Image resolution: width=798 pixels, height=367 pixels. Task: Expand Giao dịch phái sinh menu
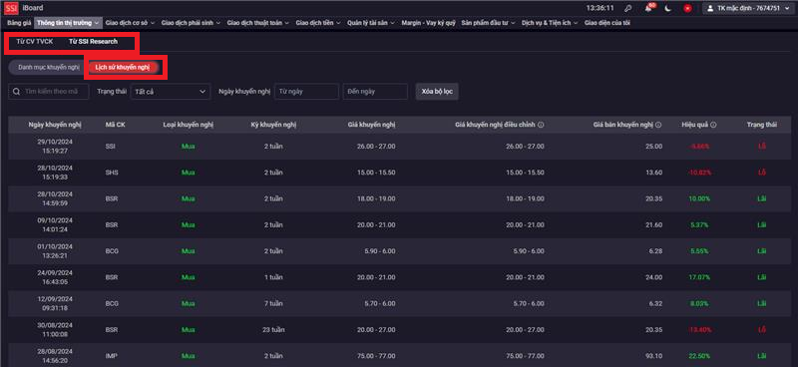click(191, 23)
